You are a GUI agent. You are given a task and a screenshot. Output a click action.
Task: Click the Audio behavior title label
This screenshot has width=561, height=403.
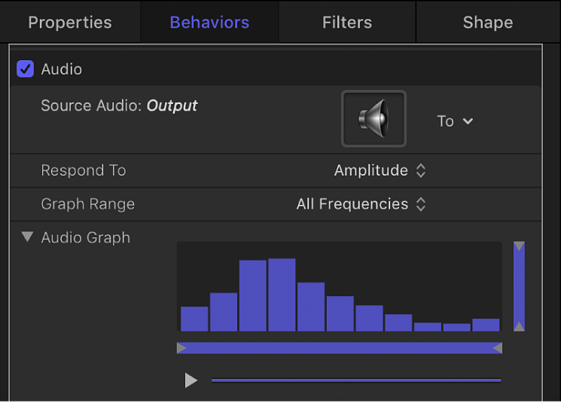pyautogui.click(x=62, y=69)
